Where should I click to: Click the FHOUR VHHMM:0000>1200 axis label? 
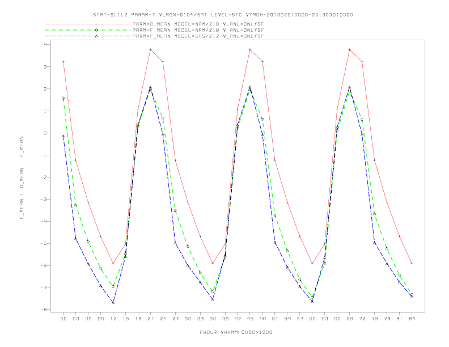pyautogui.click(x=236, y=332)
